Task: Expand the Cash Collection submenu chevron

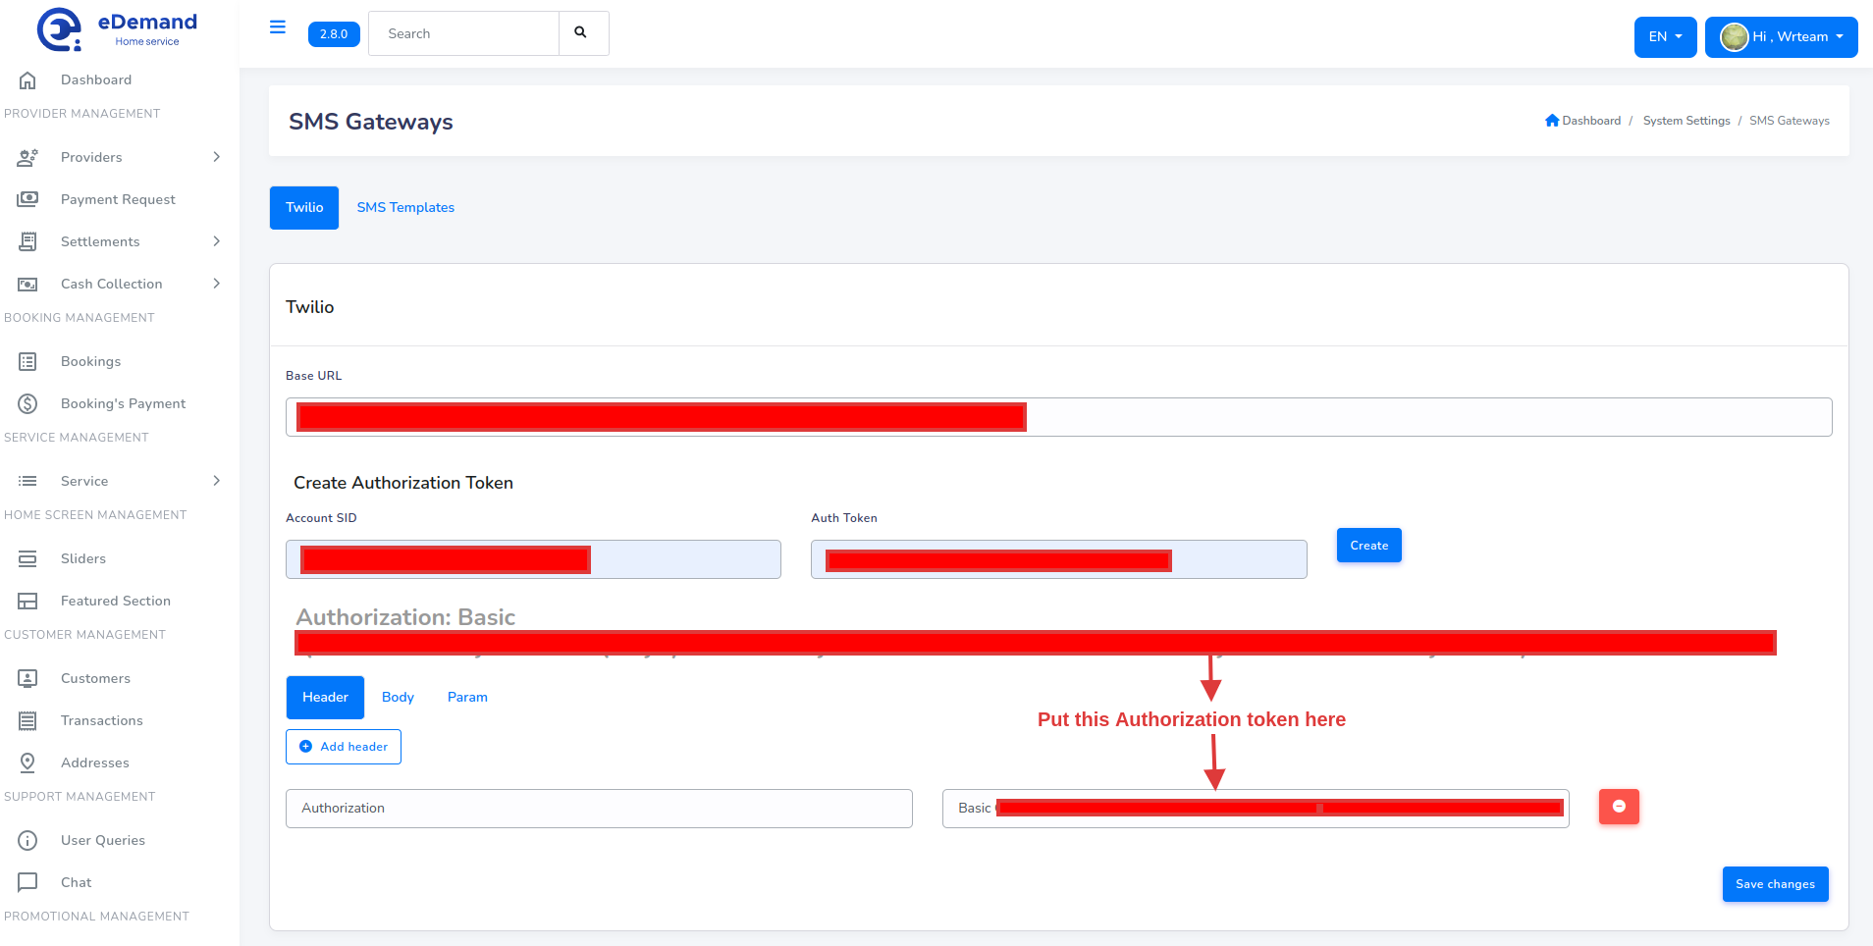Action: coord(217,284)
